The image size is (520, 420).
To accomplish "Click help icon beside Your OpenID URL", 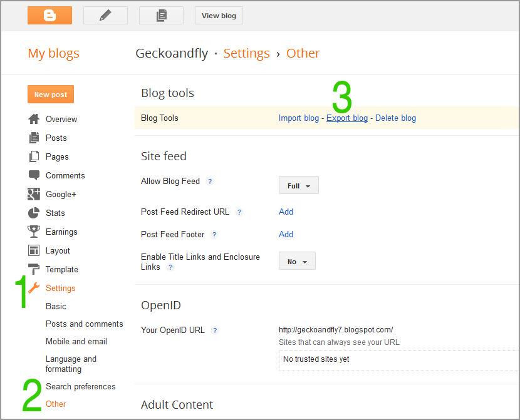I will pyautogui.click(x=214, y=330).
